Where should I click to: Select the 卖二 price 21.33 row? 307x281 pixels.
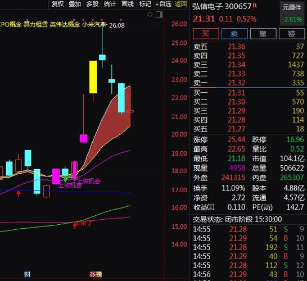point(249,74)
